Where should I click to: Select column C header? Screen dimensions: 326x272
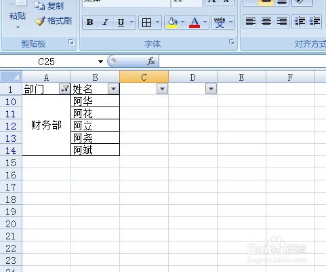point(144,77)
